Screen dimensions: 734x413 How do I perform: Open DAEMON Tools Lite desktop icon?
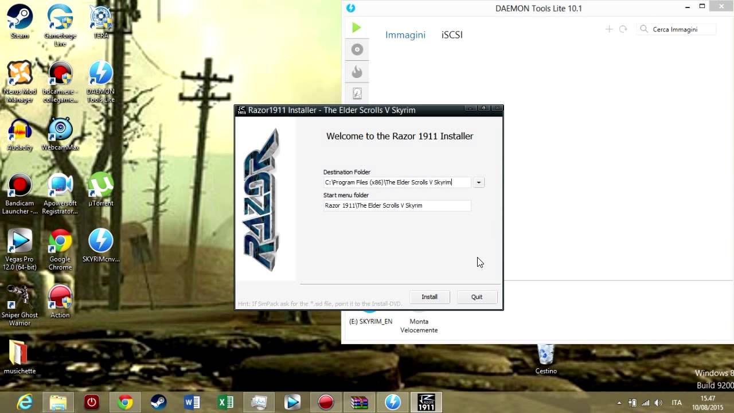[x=101, y=82]
